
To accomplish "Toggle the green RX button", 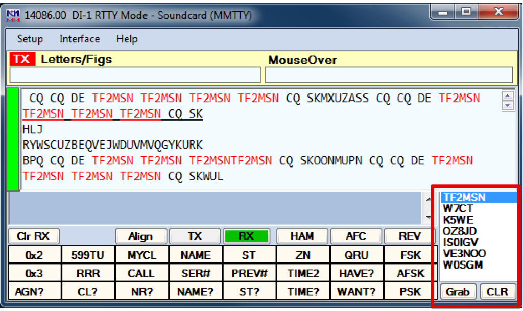I will point(246,236).
